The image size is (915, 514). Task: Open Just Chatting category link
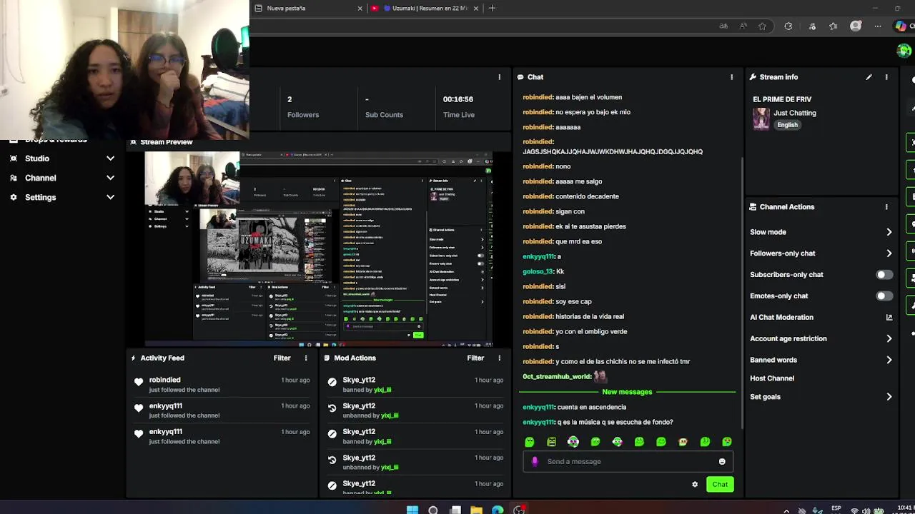(x=795, y=113)
